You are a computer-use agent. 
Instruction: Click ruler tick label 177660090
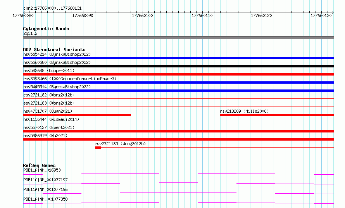83,15
